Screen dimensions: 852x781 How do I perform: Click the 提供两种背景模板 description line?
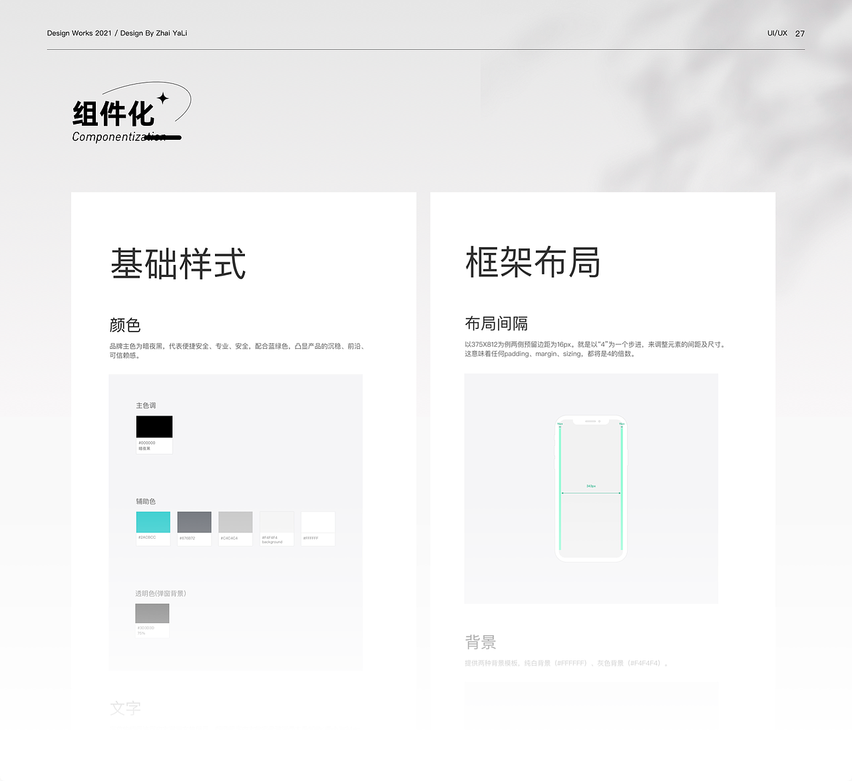point(566,663)
